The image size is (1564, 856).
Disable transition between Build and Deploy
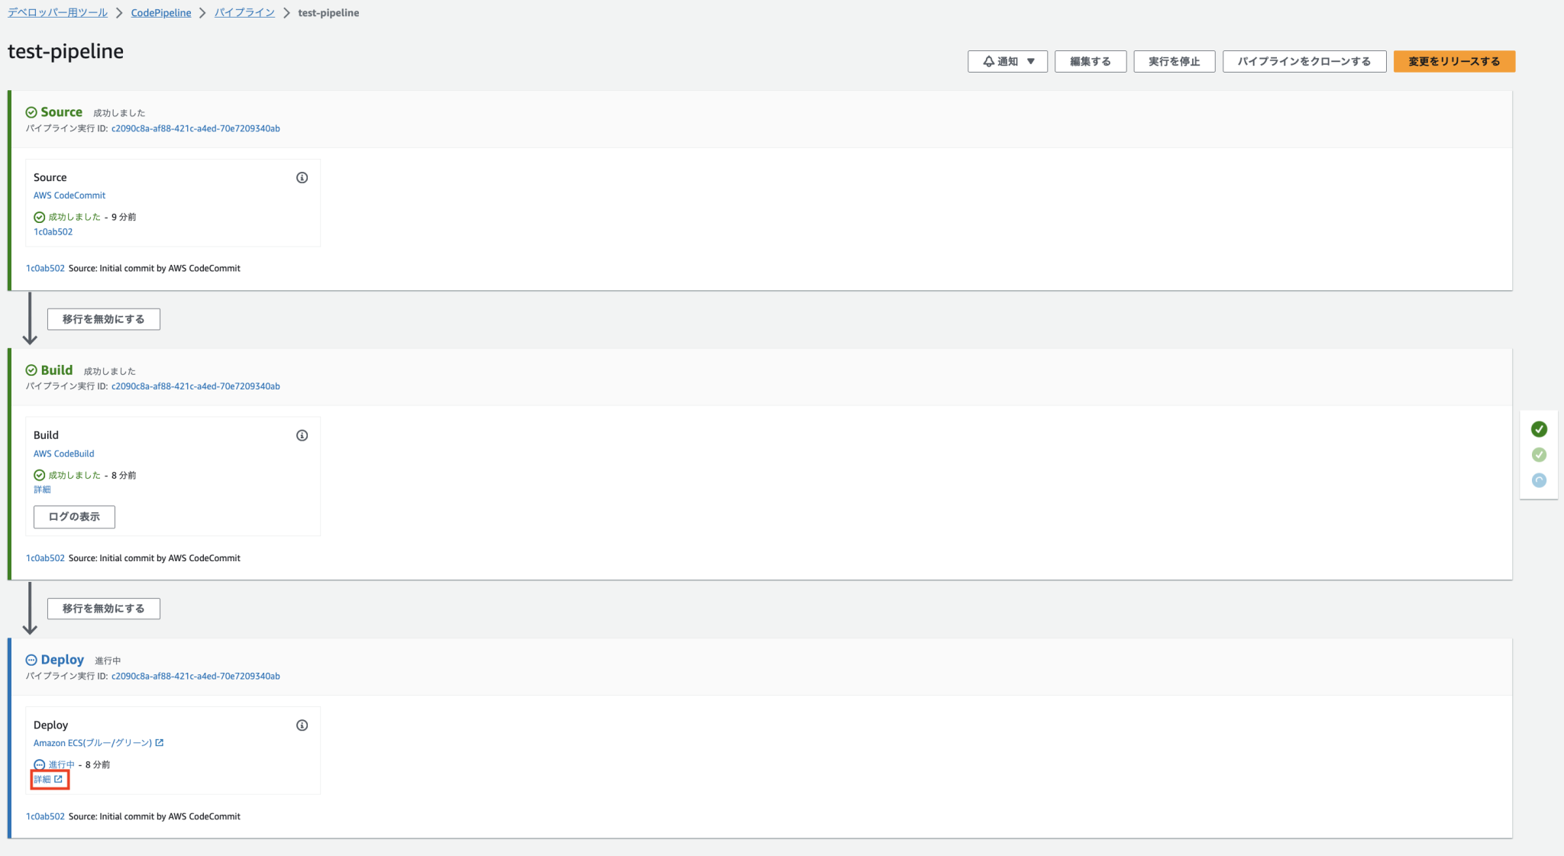104,609
